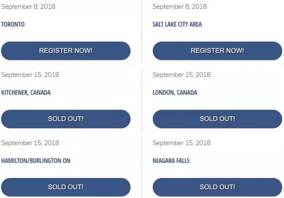This screenshot has height=198, width=284.
Task: Click Sold Out button under Hamilton/Burlington ON
Action: 66,187
